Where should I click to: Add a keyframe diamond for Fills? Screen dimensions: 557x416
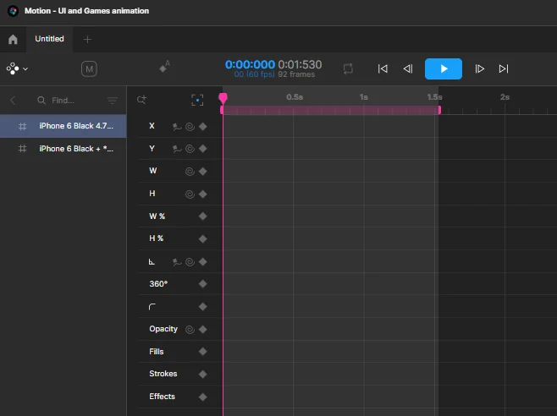tap(203, 352)
